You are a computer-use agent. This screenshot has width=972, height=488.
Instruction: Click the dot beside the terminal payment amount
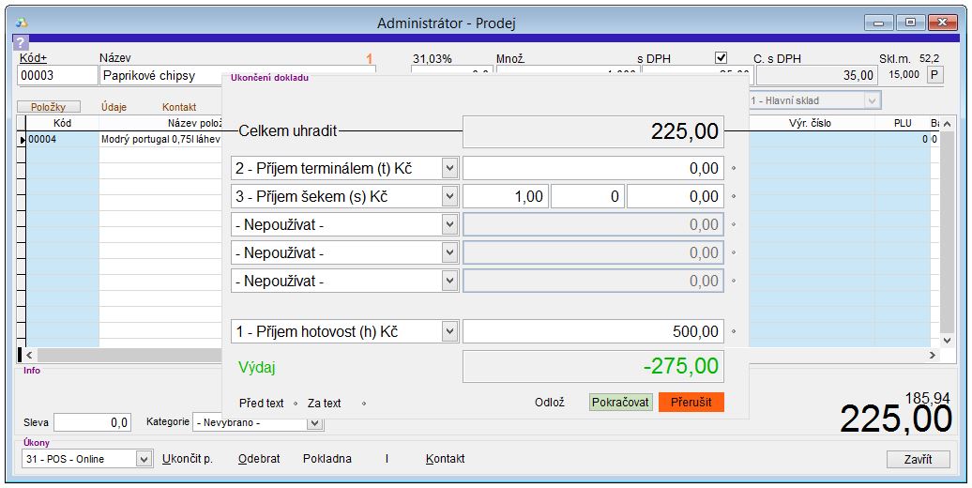[734, 169]
